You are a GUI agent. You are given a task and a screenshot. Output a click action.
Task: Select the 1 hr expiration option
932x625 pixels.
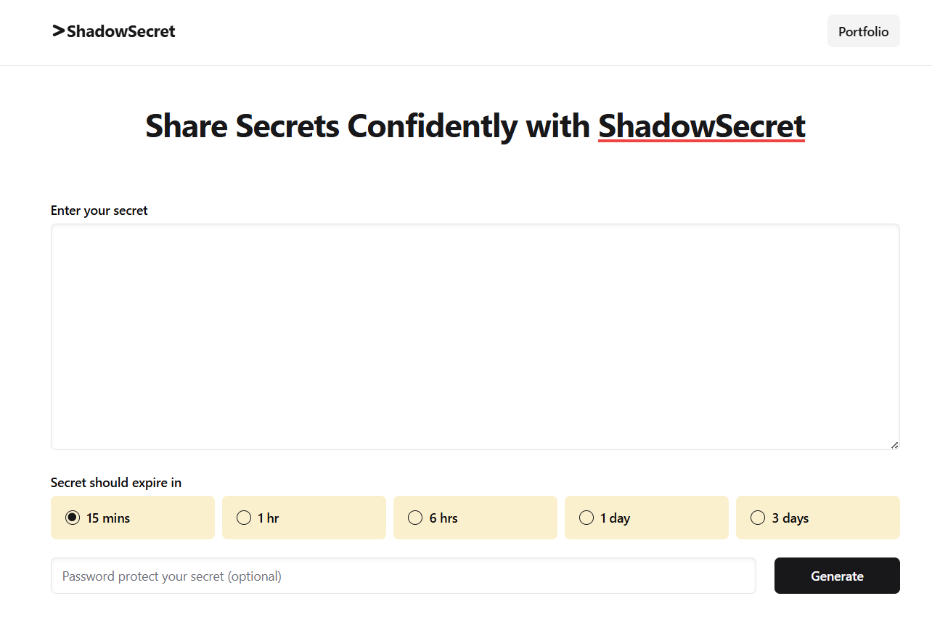point(243,518)
